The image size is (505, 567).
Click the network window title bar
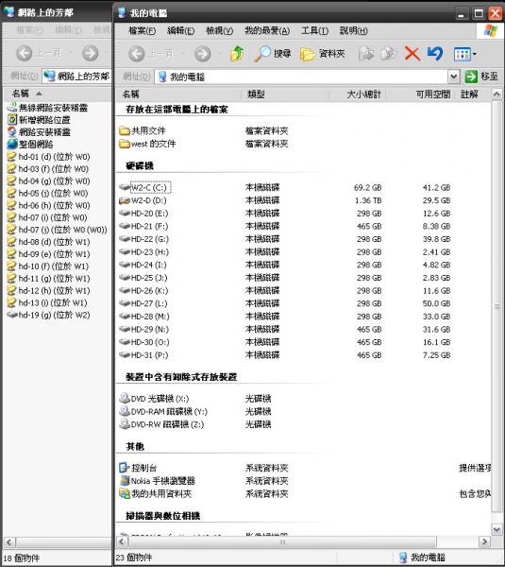point(57,12)
